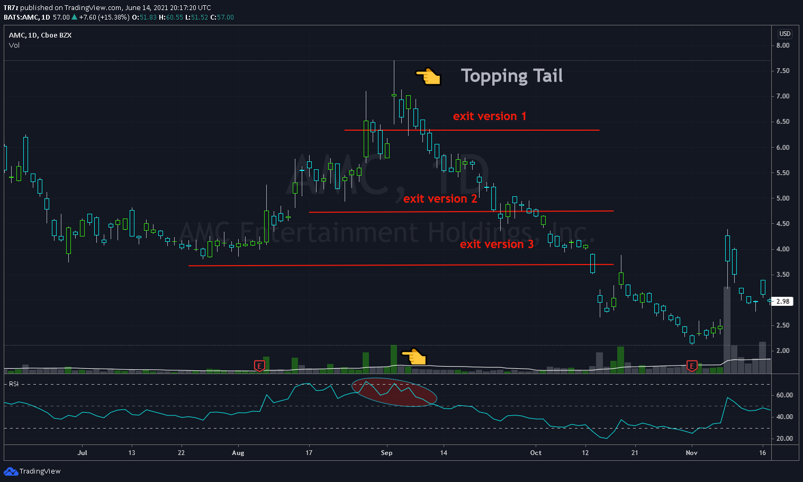This screenshot has width=803, height=482.
Task: Select the "exit version 3" label
Action: coord(497,244)
